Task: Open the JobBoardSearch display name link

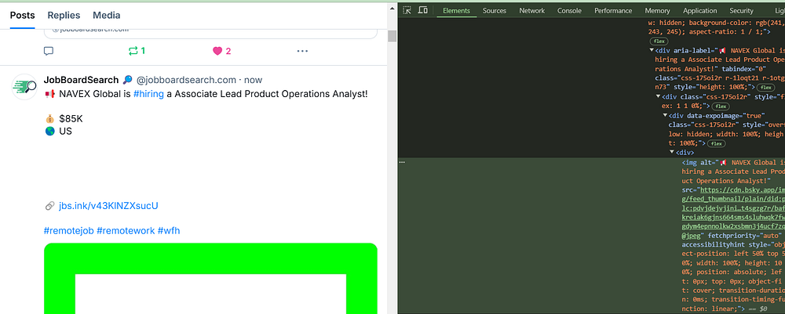Action: (x=81, y=80)
